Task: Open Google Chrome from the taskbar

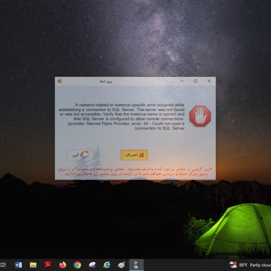Action: tap(78, 265)
